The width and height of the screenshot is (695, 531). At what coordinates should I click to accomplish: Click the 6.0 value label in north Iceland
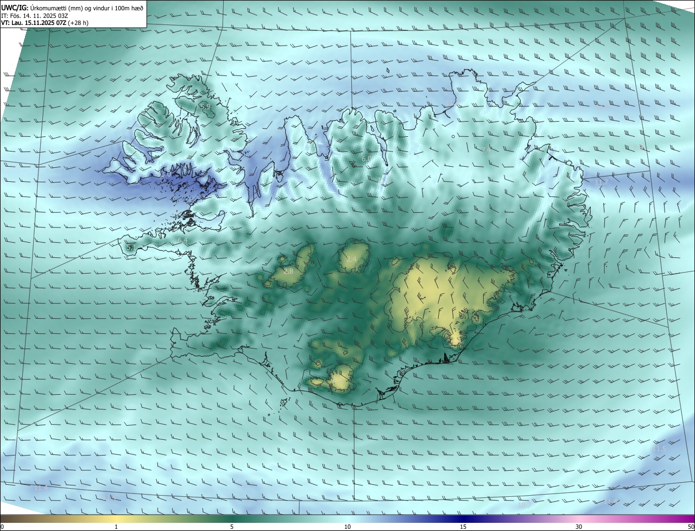click(x=367, y=159)
